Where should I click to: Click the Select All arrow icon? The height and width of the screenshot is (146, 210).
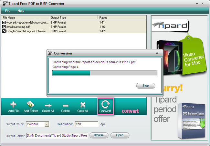tap(48, 106)
